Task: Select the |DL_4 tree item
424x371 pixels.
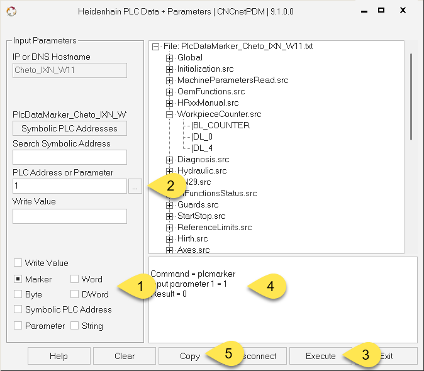Action: pyautogui.click(x=202, y=148)
